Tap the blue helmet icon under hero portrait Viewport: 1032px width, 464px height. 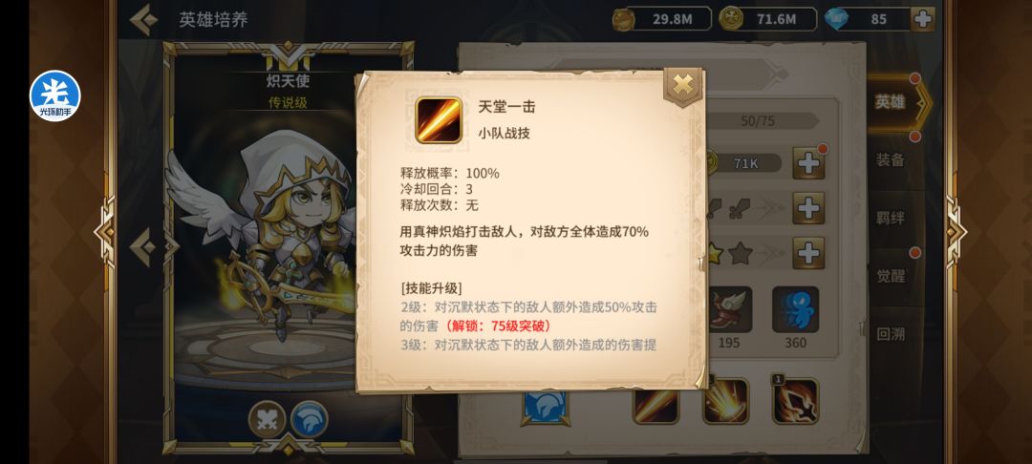[310, 419]
